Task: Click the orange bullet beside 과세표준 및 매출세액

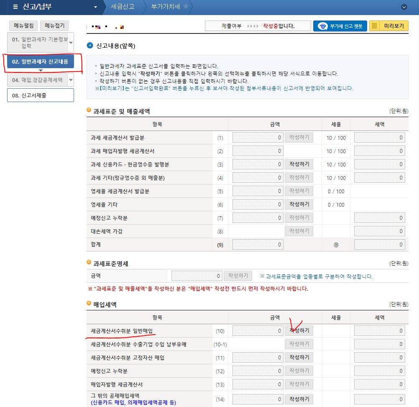Action: pos(89,110)
